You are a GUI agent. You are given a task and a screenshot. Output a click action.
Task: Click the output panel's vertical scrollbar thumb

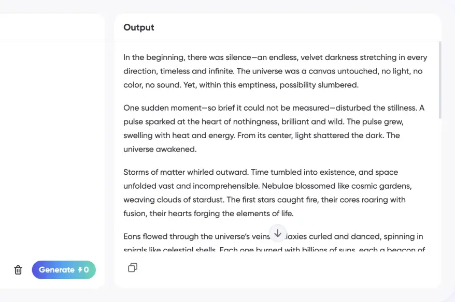[x=439, y=80]
